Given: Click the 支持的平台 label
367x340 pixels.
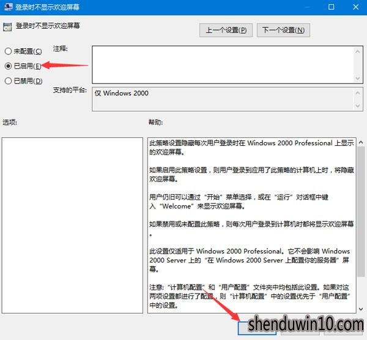Looking at the screenshot, I should 70,90.
